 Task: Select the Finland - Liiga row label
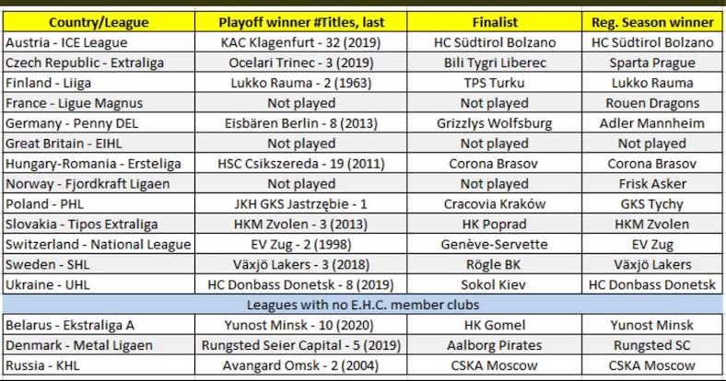(x=100, y=83)
